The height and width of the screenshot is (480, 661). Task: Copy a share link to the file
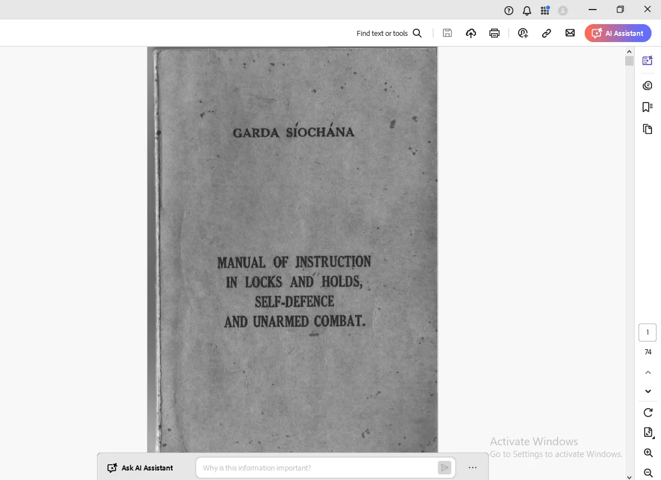pos(546,33)
